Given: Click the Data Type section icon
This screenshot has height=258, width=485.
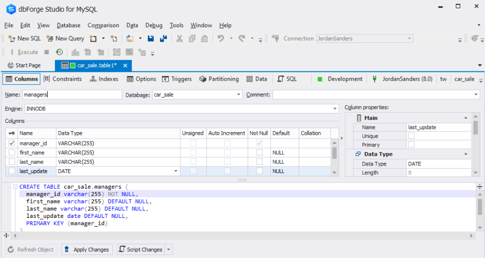Looking at the screenshot, I should pyautogui.click(x=358, y=154).
